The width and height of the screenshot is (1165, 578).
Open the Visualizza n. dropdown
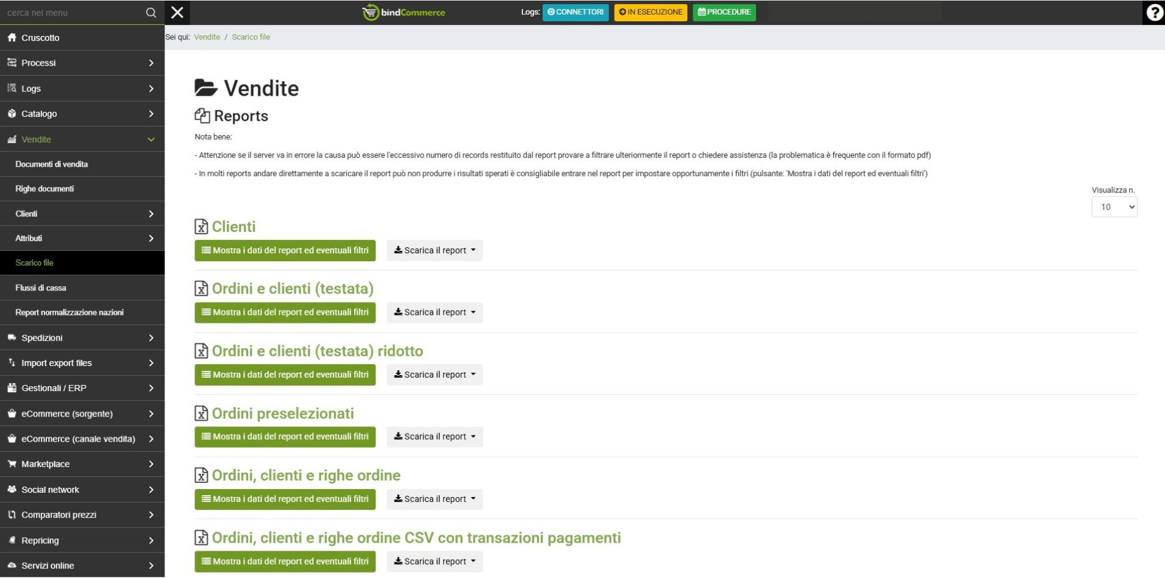(1114, 207)
